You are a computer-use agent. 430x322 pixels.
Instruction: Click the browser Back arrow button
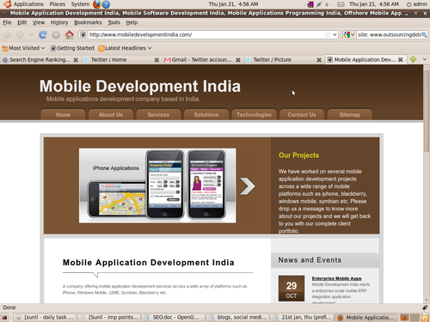[x=7, y=35]
